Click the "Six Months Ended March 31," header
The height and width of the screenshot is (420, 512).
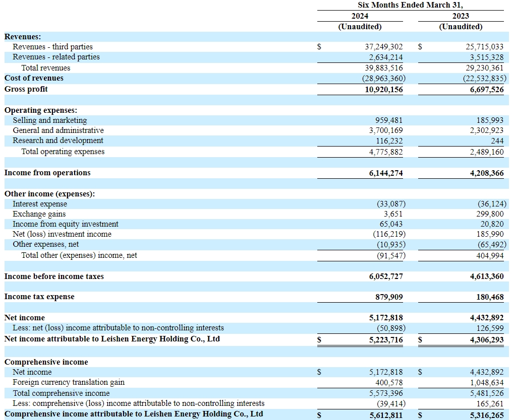point(410,5)
